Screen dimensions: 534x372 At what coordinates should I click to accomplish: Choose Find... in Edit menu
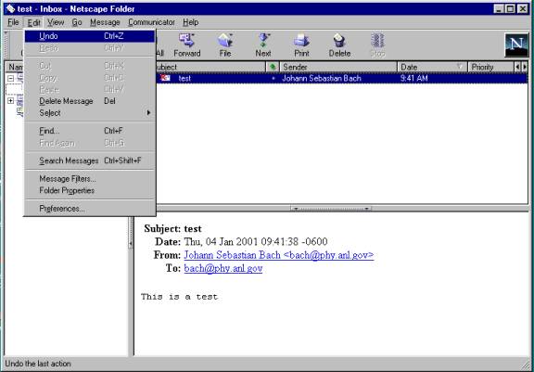pyautogui.click(x=90, y=131)
